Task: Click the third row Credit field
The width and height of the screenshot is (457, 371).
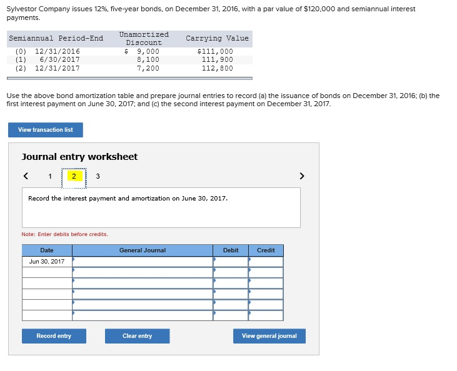Action: (266, 284)
